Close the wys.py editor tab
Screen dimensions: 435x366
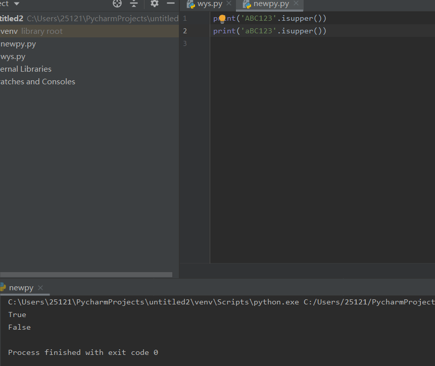229,4
